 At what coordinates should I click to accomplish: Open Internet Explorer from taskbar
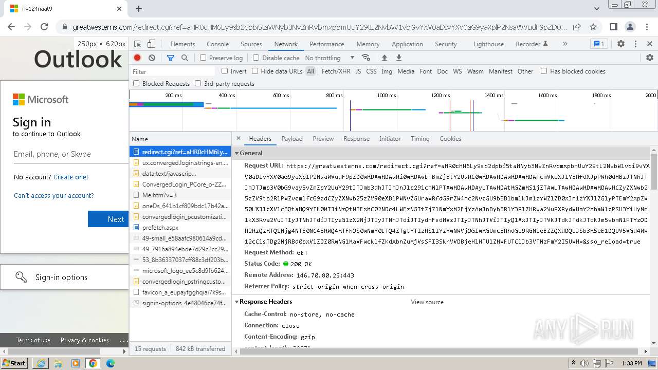coord(41,363)
